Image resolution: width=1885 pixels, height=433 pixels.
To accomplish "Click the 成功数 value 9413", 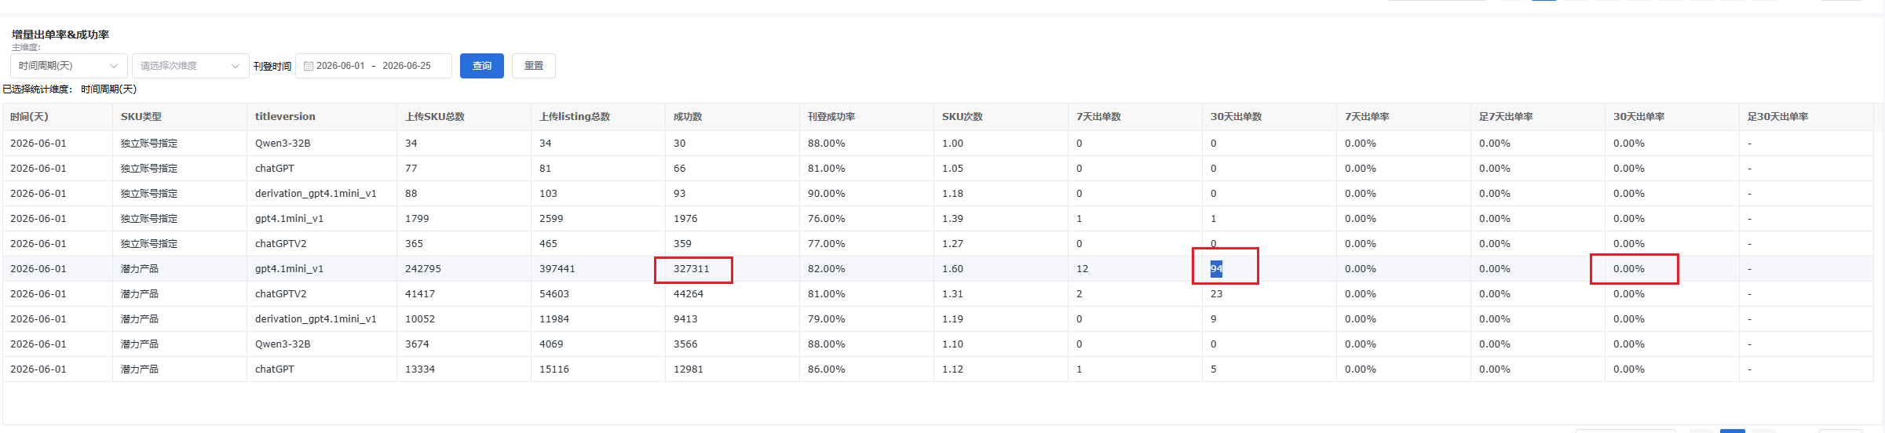I will point(685,319).
